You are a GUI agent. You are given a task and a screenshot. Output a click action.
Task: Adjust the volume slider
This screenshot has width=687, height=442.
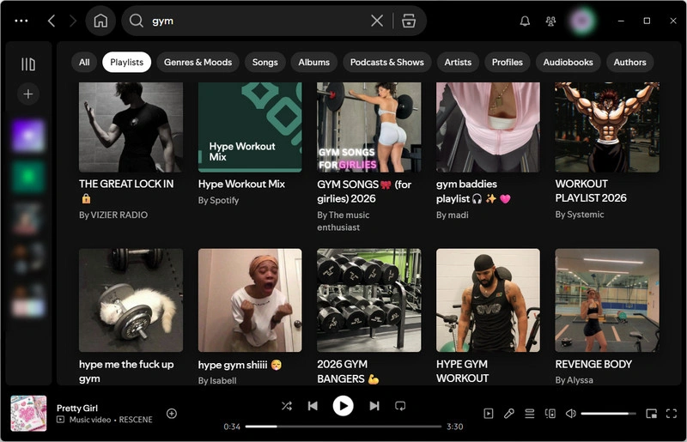(608, 414)
